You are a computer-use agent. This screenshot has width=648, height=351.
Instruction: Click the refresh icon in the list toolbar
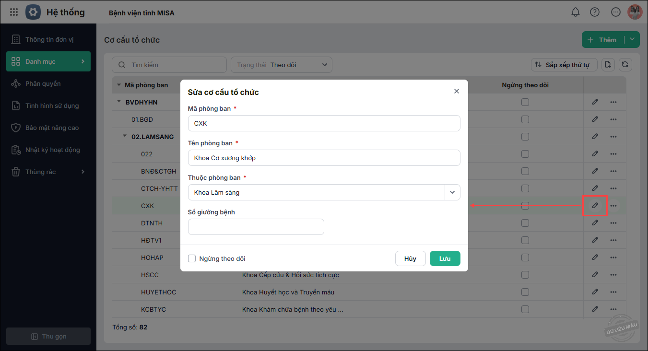point(624,65)
